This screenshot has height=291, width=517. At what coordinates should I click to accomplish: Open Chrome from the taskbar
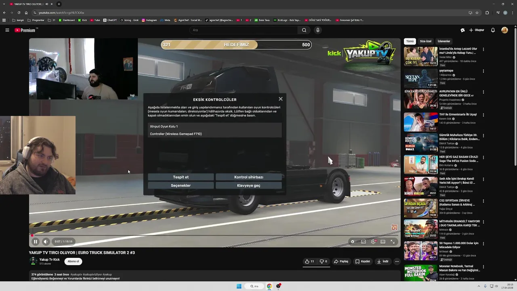tap(269, 286)
